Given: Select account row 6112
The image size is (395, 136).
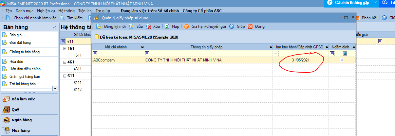Looking at the screenshot, I should pyautogui.click(x=78, y=89).
